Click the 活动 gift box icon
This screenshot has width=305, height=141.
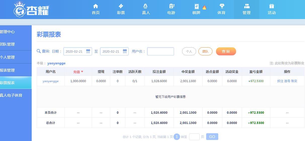click(272, 6)
